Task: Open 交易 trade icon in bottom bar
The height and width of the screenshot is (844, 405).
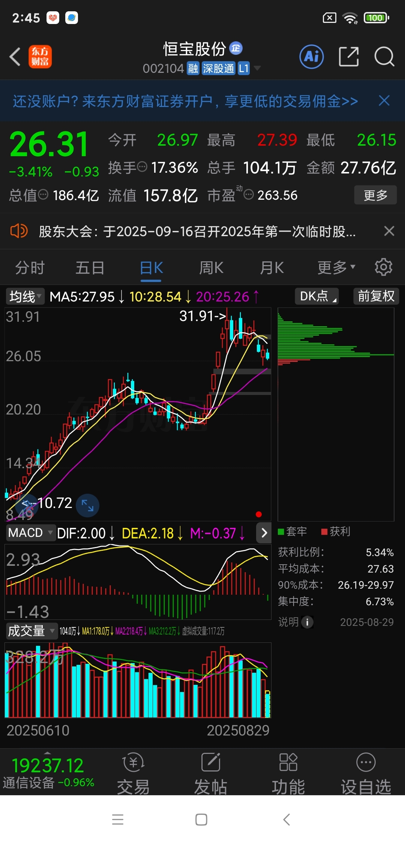Action: [x=133, y=773]
